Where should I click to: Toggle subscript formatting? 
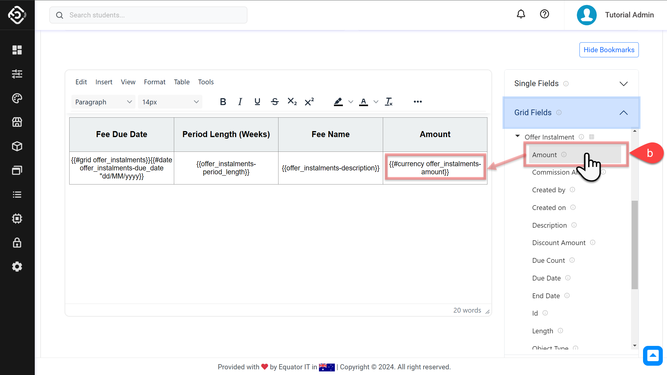click(292, 102)
